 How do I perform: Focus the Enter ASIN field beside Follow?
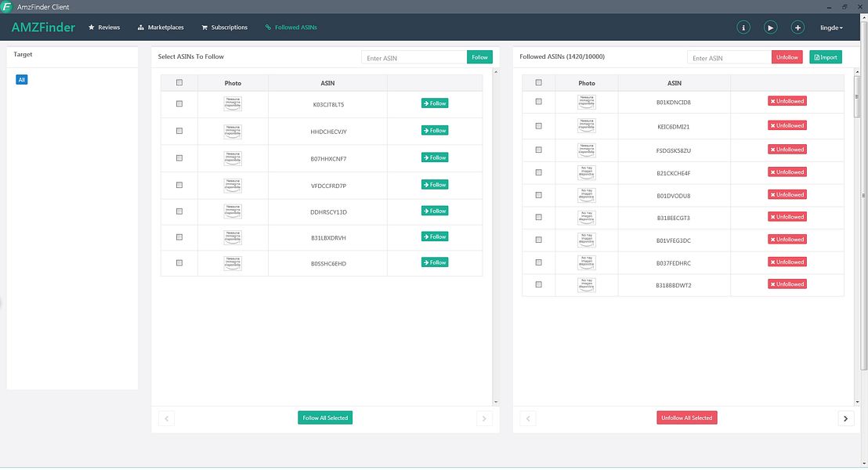pos(414,57)
